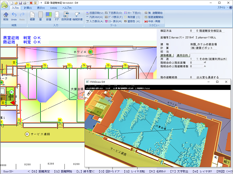Select the 自然排煙 natural smoke exhaust tool
The image size is (233, 174).
pos(66,16)
